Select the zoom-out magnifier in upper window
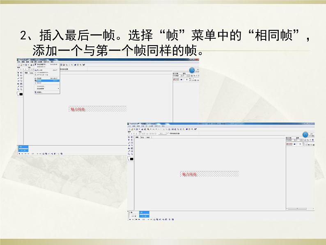Screen dimensions: 326x245 (21, 89)
